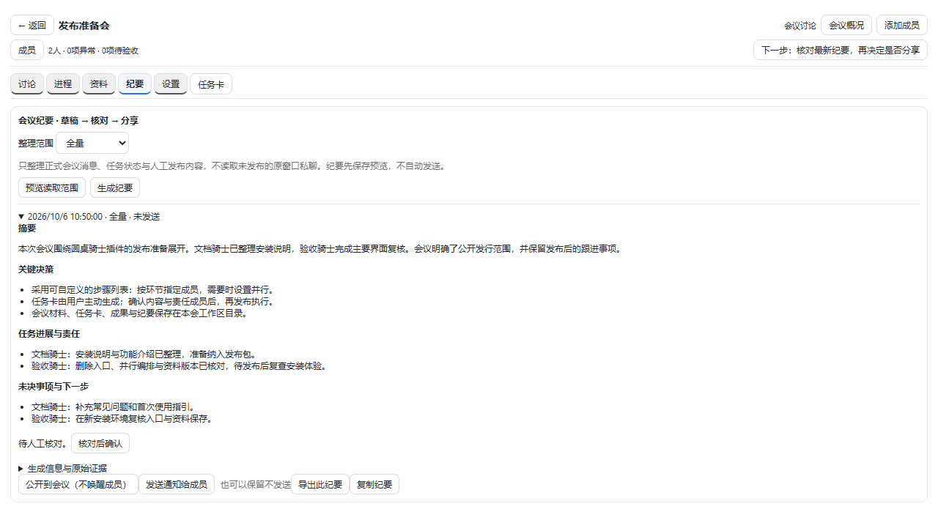This screenshot has height=520, width=938.
Task: Open the 成员 members button
Action: (x=27, y=50)
